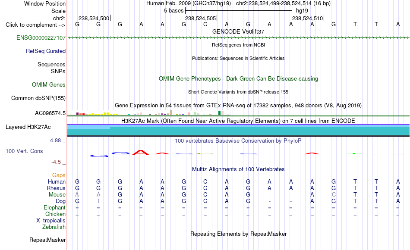Click the 238,524,505 ruler position
Screen dimensions: 410x250
201,18
